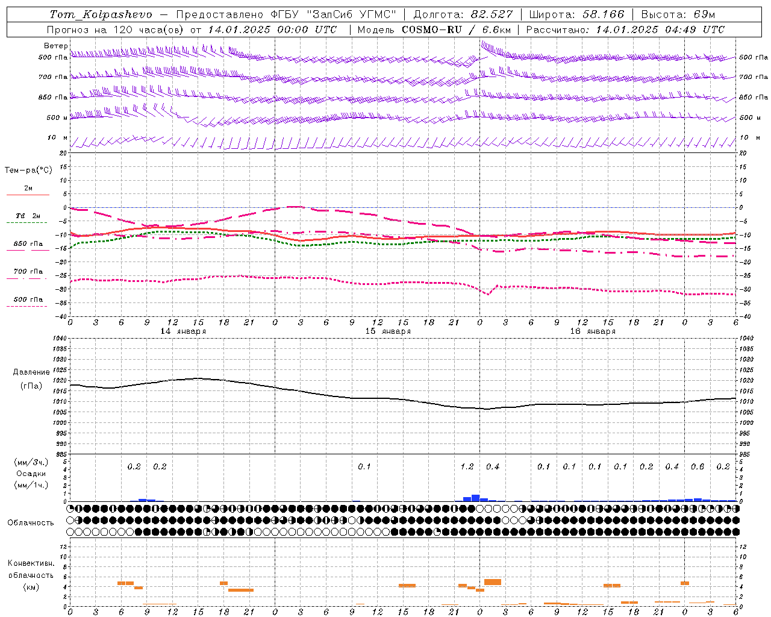Click the 14 января date label

click(x=183, y=331)
